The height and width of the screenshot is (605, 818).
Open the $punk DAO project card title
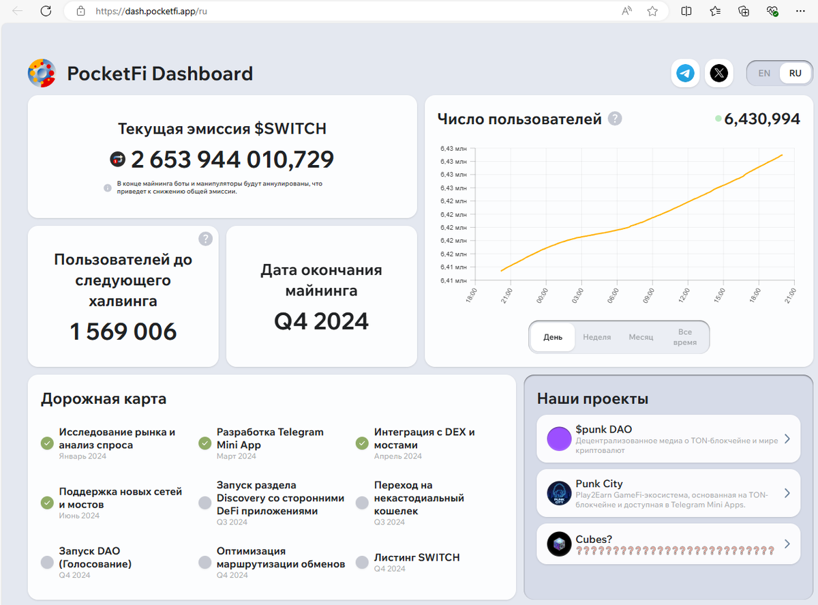603,430
